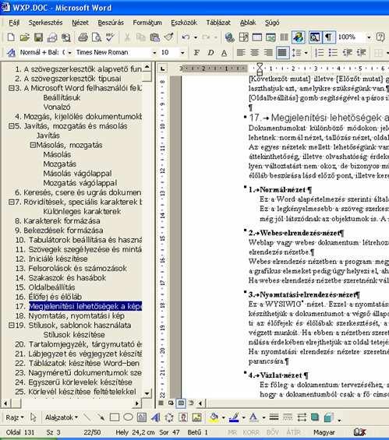Click the increase indent icon

pyautogui.click(x=361, y=52)
